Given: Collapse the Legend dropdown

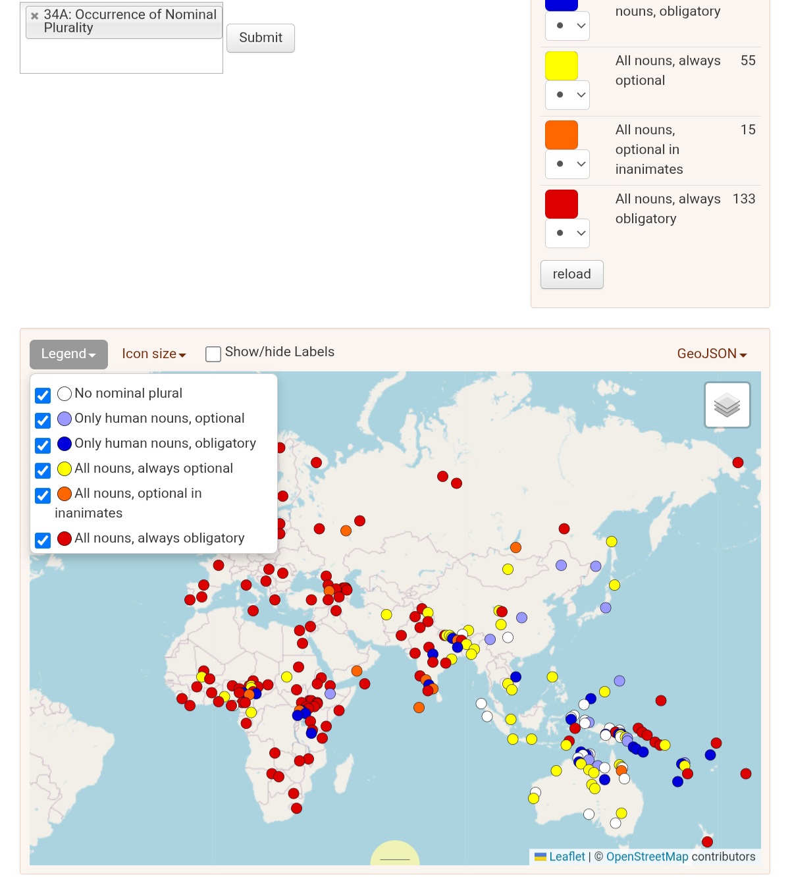Looking at the screenshot, I should coord(68,354).
